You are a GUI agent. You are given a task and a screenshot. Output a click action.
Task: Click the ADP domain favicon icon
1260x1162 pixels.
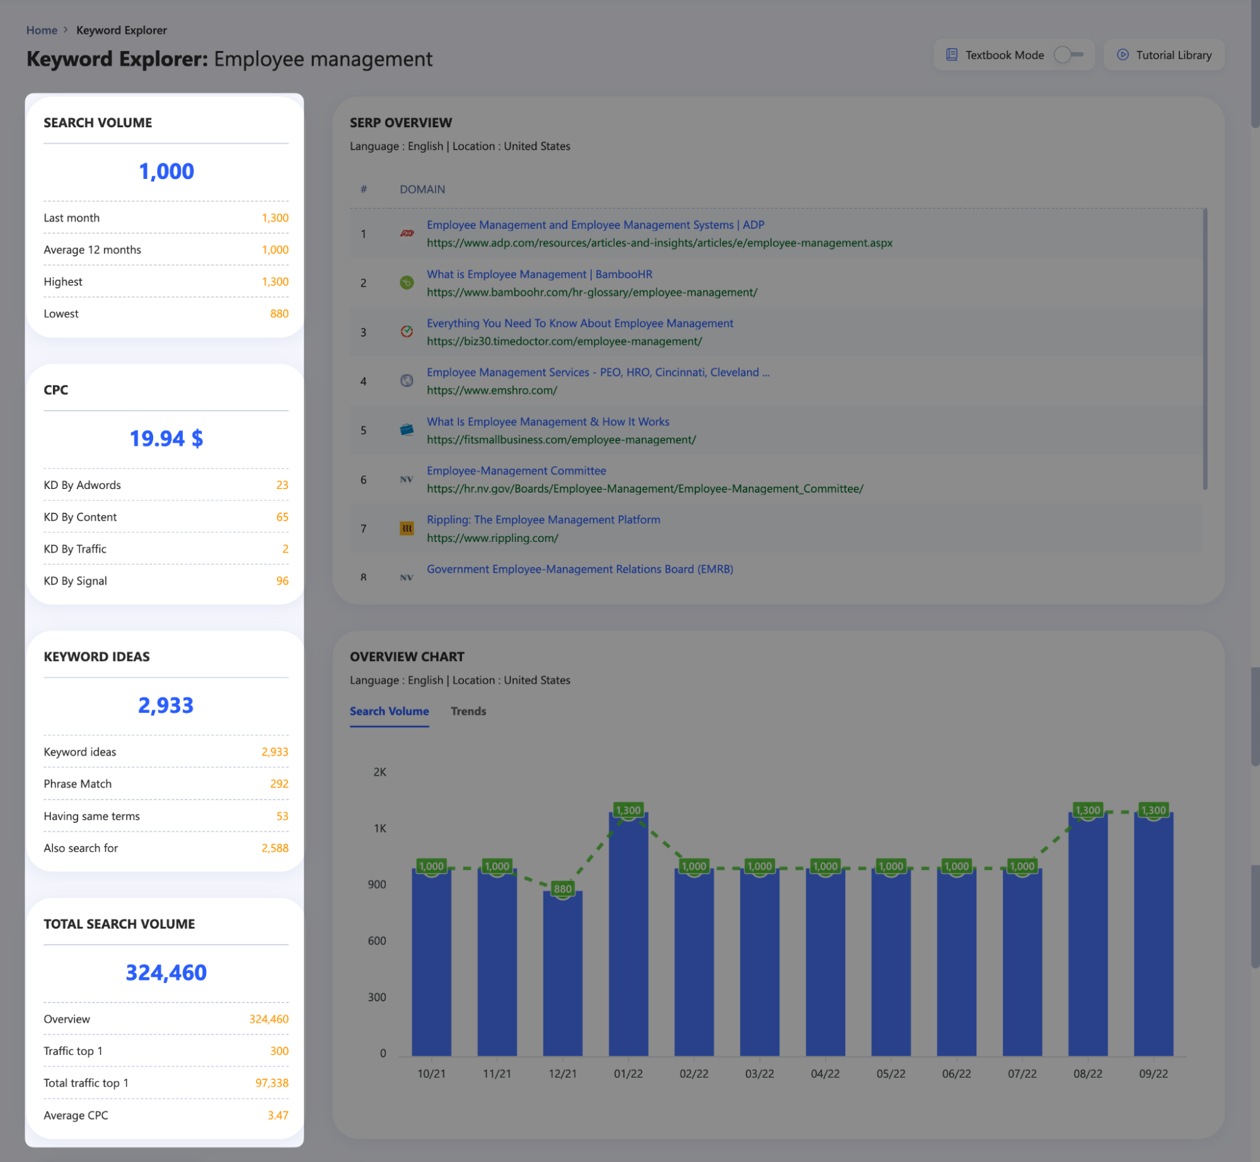click(406, 233)
